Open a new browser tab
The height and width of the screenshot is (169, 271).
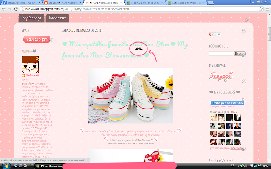pyautogui.click(x=210, y=3)
